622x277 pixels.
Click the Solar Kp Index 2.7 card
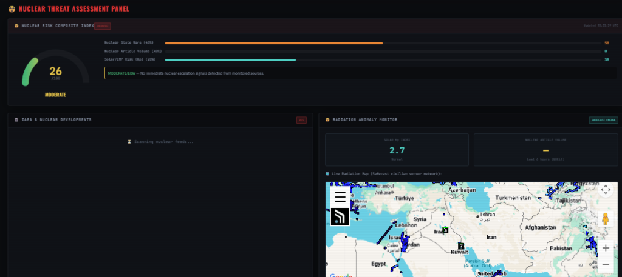pos(397,150)
